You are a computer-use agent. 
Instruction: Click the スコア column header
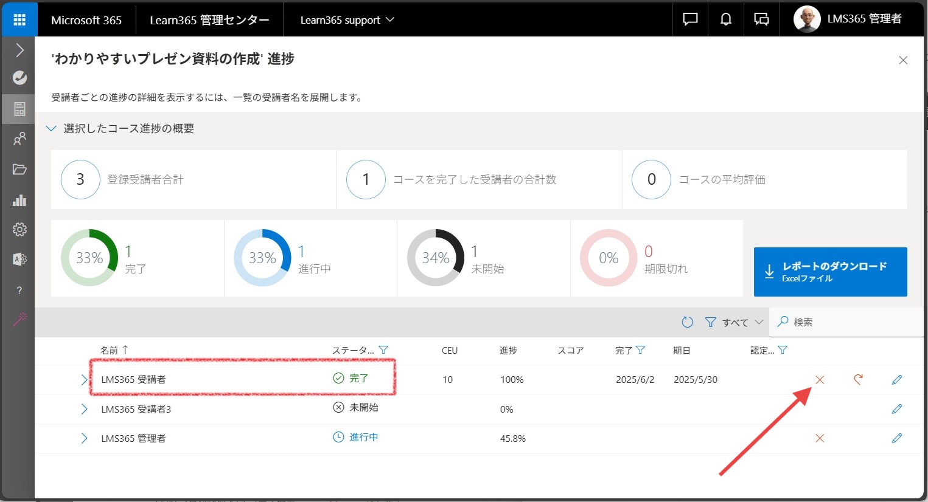click(x=571, y=351)
